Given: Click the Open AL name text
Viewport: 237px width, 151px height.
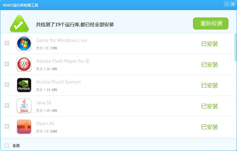Looking at the screenshot, I should click(x=45, y=123).
